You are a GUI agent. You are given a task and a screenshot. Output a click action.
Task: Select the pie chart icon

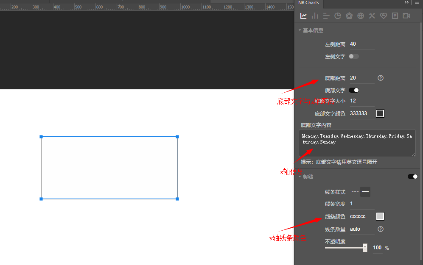click(x=337, y=16)
